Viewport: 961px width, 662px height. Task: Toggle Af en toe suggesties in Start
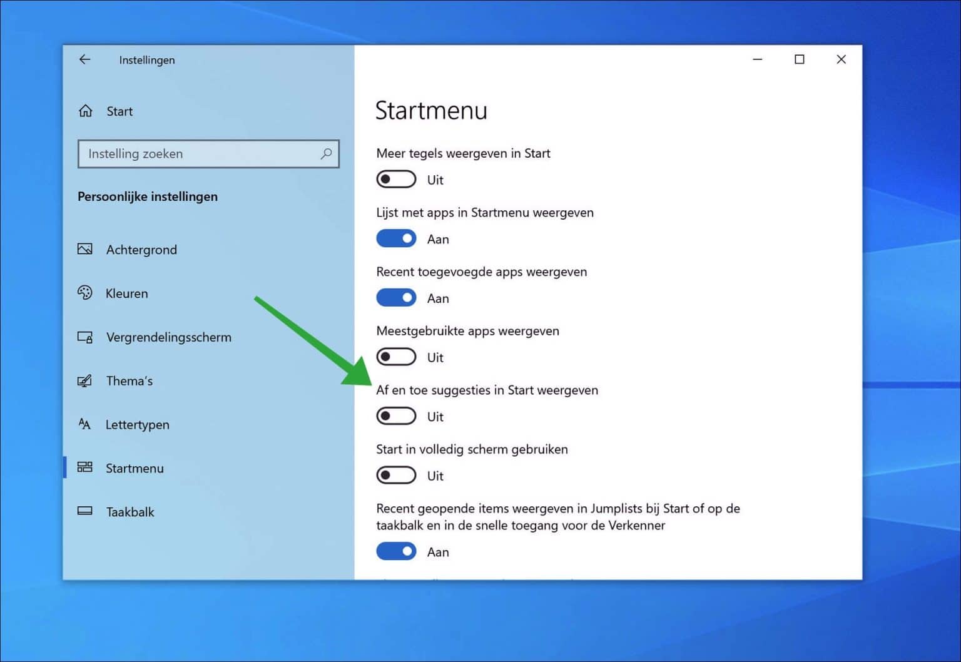click(396, 415)
